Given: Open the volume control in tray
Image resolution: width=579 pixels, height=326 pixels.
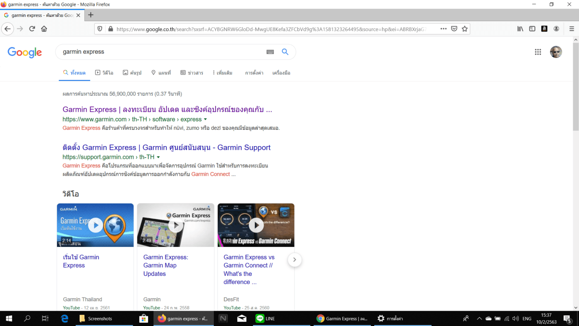Looking at the screenshot, I should (x=515, y=319).
